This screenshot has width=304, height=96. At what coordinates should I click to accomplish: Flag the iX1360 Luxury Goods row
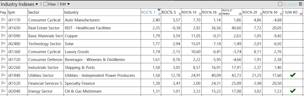coord(3,51)
